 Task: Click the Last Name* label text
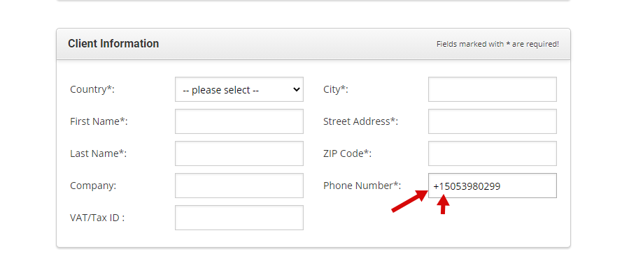[x=99, y=153]
